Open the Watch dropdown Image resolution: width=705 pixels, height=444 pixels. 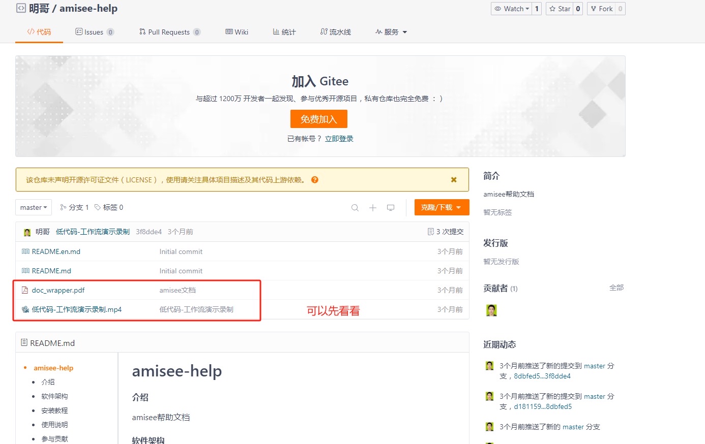point(512,9)
